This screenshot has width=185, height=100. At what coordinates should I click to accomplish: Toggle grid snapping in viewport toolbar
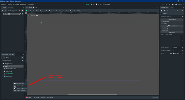click(x=57, y=11)
